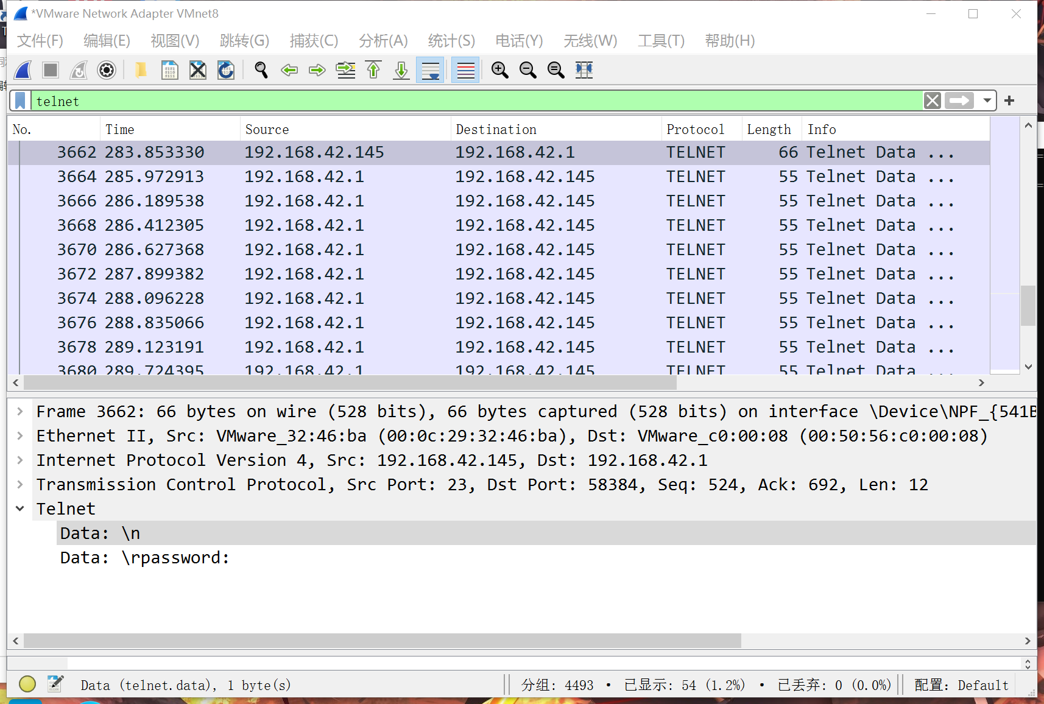Open the 统计(S) menu
This screenshot has height=704, width=1044.
pyautogui.click(x=451, y=41)
